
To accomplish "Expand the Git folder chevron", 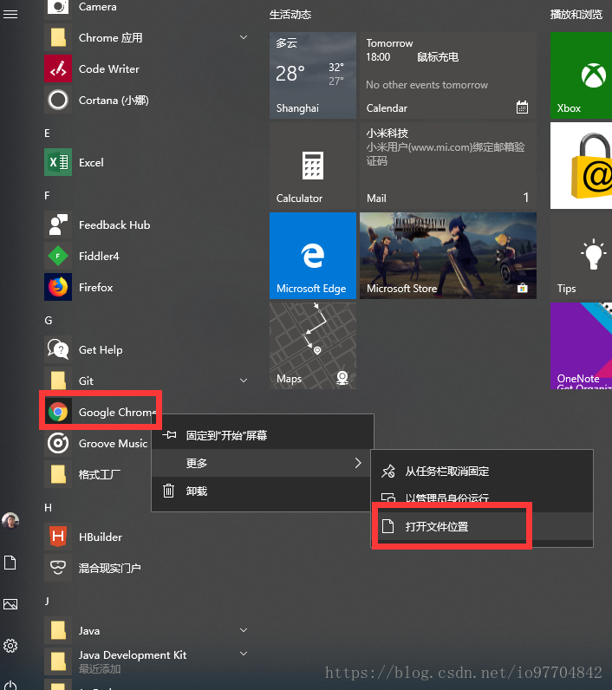I will click(x=244, y=381).
